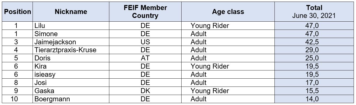Click the US country cell
The height and width of the screenshot is (105, 356).
145,42
